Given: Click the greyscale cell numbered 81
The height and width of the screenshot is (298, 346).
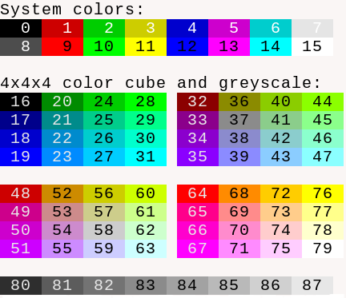Looking at the screenshot, I should click(x=62, y=285).
